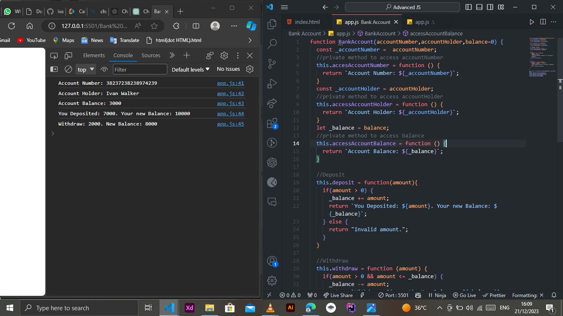Clear the DevTools console

coord(68,69)
